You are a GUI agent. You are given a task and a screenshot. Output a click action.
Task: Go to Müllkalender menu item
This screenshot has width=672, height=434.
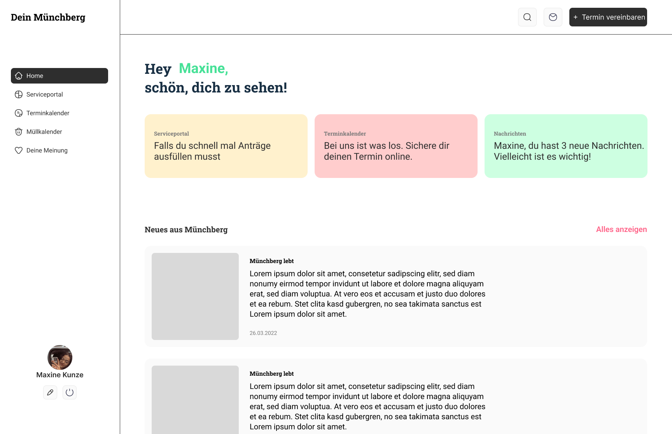pos(44,132)
